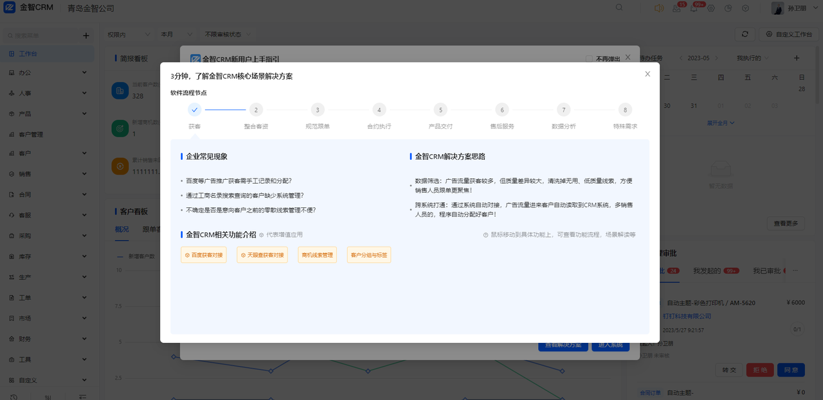Go to step 2 整合客资
823x400 pixels.
tap(256, 110)
